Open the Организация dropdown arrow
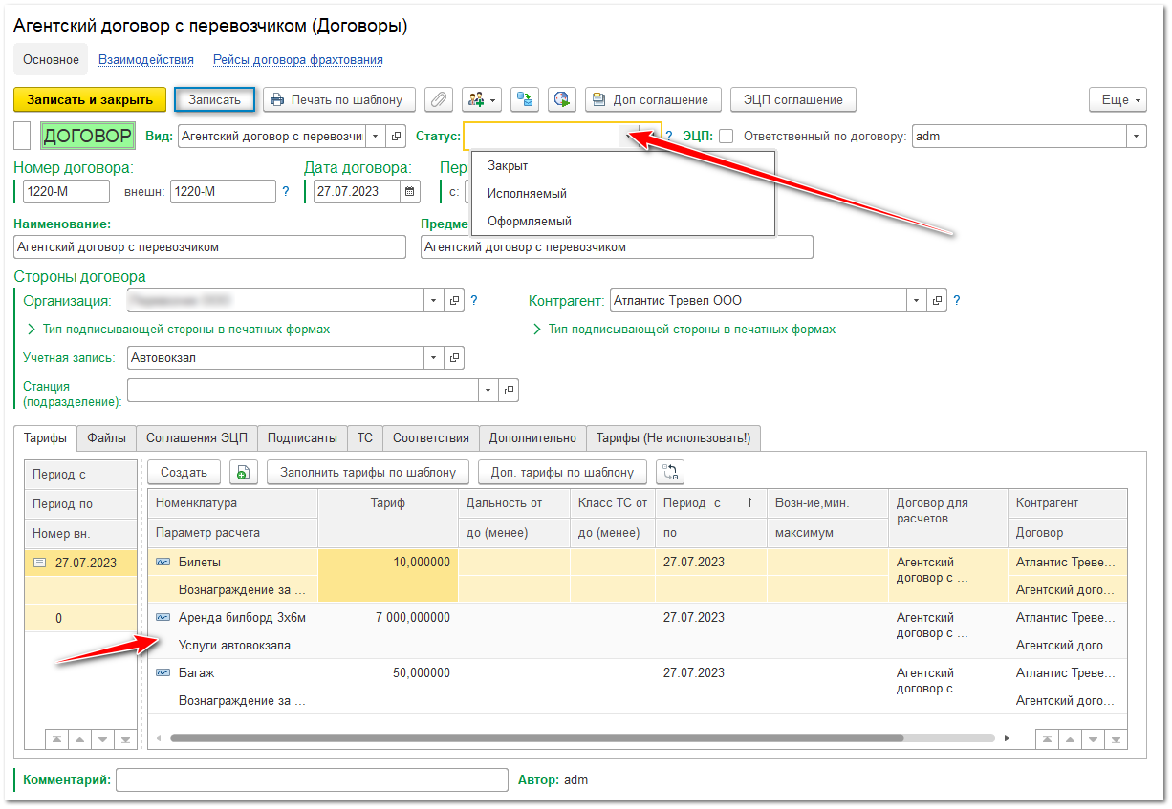This screenshot has width=1172, height=809. (x=434, y=301)
